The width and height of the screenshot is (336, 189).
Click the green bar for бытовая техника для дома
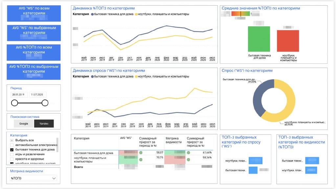point(259,39)
